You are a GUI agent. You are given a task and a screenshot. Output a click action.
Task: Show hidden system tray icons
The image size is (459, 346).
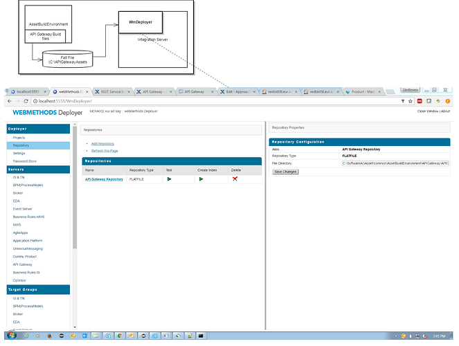pos(396,336)
